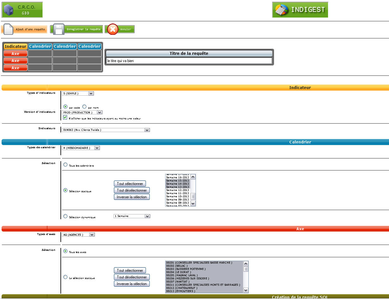Select Semaine 14-2013 in the list
Viewport: 389px width, 299px height.
point(178,184)
